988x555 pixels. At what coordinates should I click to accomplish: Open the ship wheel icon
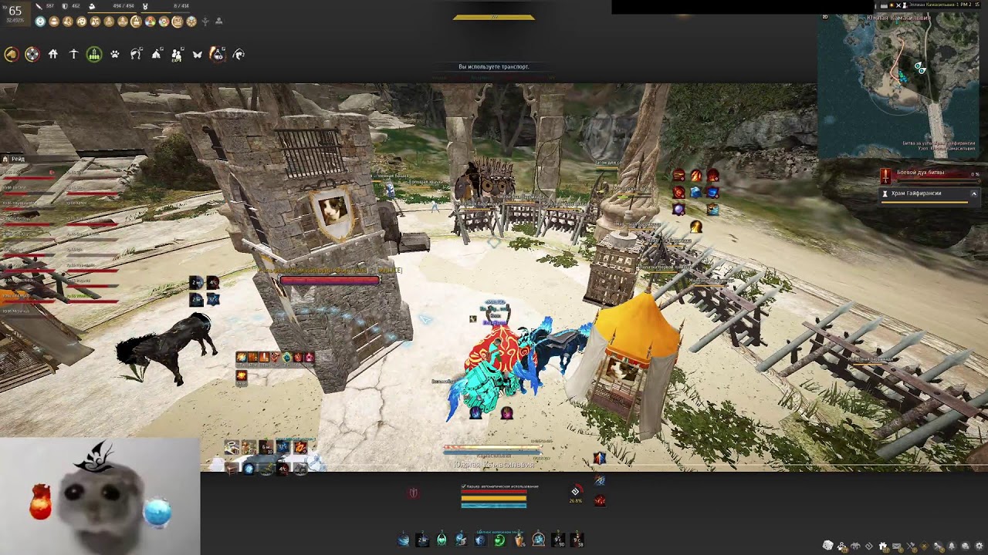[x=32, y=54]
